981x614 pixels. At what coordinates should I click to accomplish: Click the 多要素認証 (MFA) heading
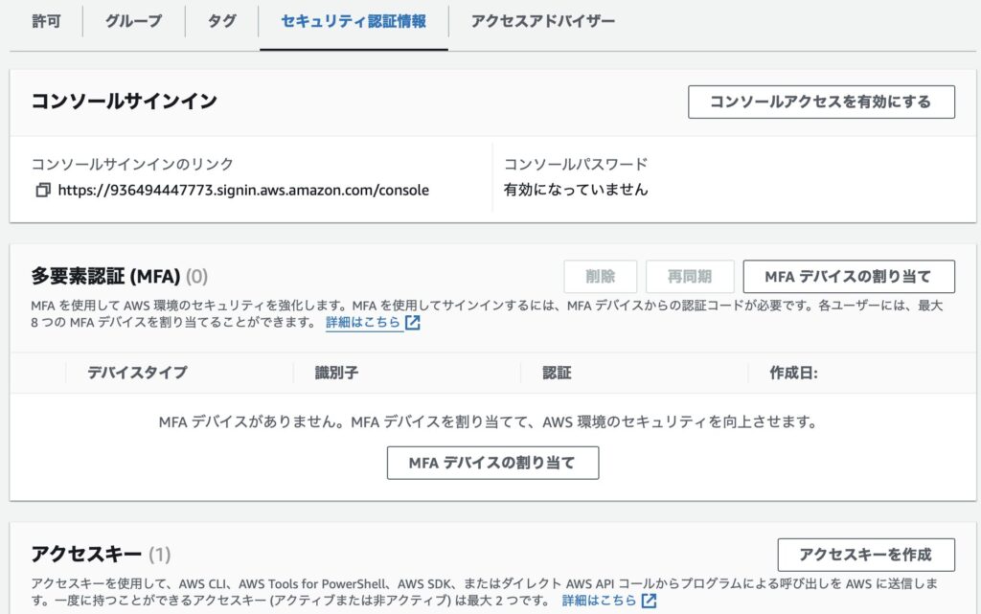[x=105, y=277]
